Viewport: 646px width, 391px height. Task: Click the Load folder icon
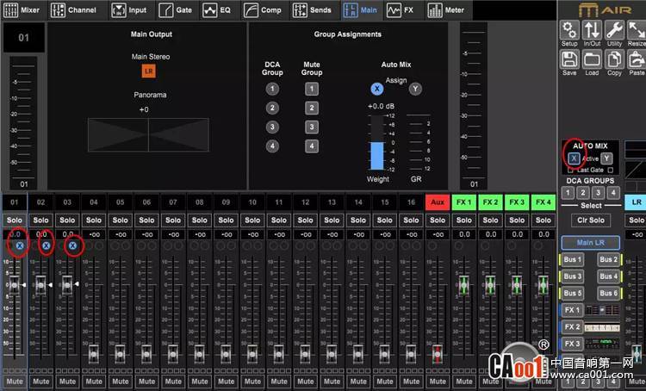click(x=592, y=60)
